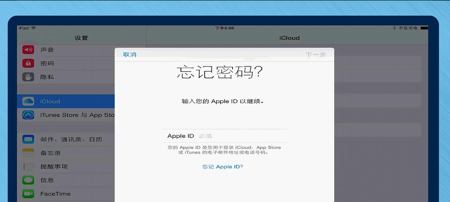This screenshot has width=450, height=202.
Task: Tap the Privacy hand icon
Action: (x=28, y=77)
